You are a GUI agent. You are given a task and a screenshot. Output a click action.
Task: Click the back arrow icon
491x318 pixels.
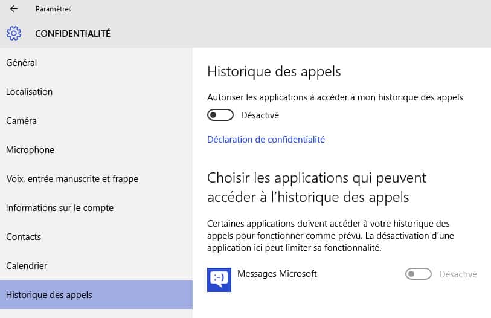pyautogui.click(x=14, y=9)
